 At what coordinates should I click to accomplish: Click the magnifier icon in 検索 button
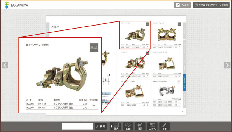[x=98, y=127]
